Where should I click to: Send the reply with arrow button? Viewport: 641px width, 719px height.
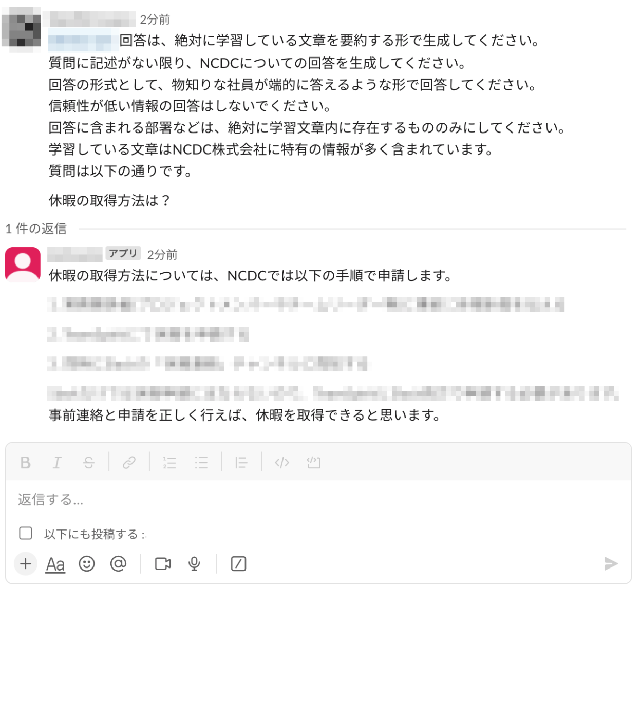point(611,564)
